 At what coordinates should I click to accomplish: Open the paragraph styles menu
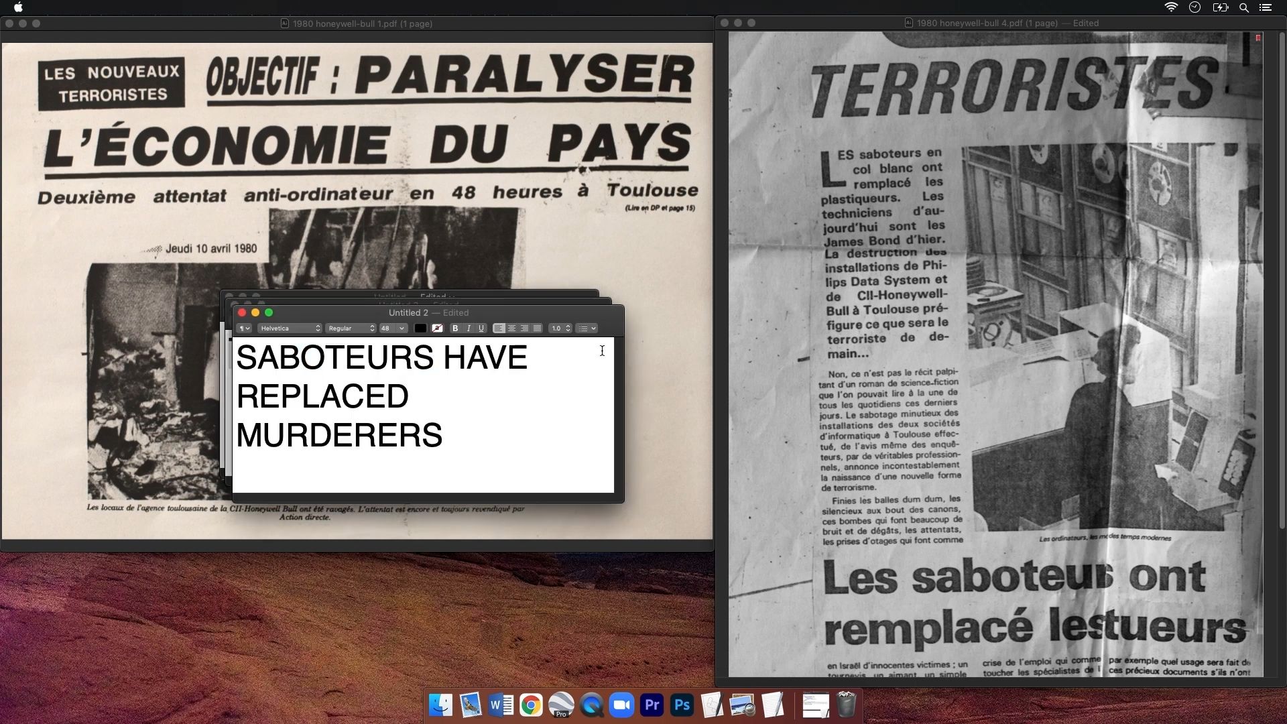[x=244, y=328]
